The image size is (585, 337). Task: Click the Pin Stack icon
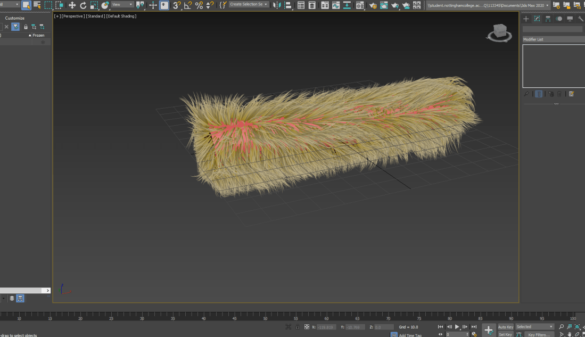[526, 94]
